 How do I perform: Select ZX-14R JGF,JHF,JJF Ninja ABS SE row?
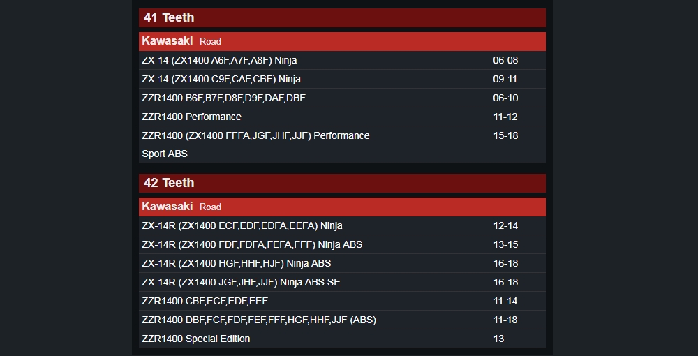tap(342, 282)
